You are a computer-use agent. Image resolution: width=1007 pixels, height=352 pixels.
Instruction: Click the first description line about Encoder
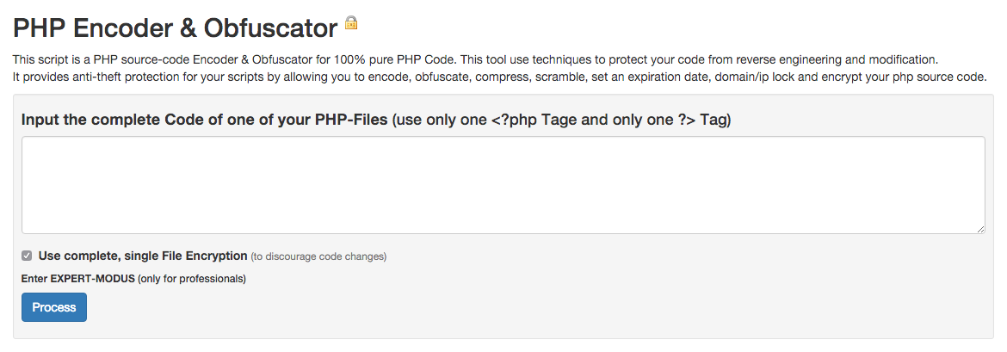(x=475, y=59)
